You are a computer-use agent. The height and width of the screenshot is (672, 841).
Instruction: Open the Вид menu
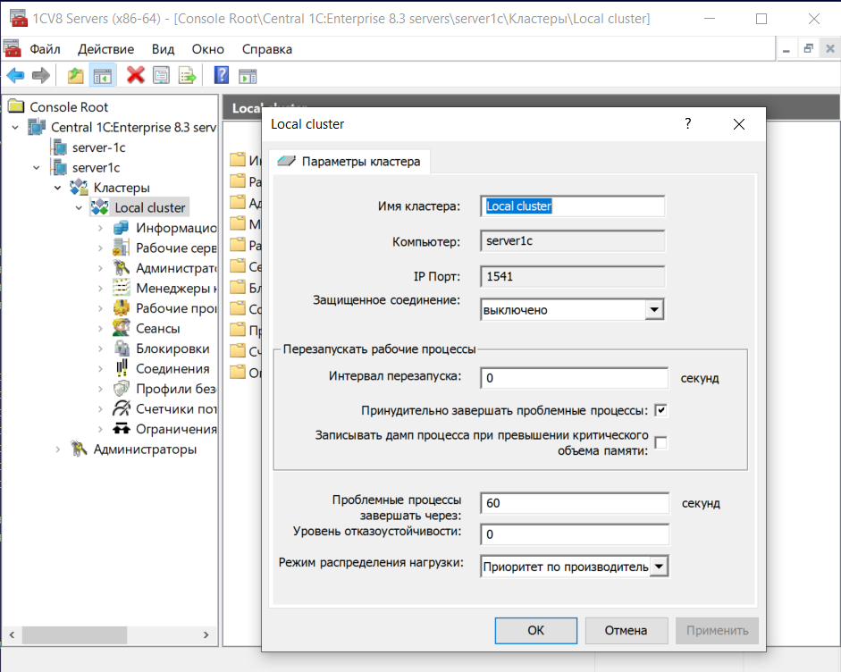click(163, 49)
